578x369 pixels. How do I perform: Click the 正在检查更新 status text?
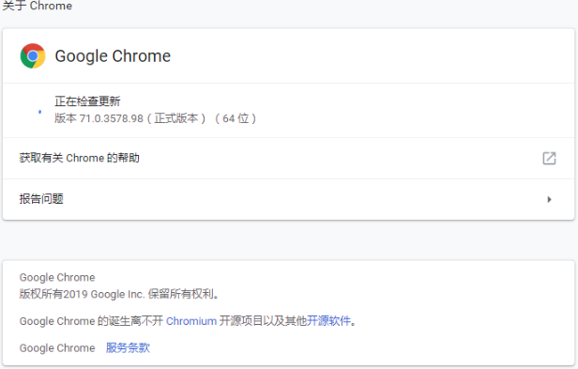87,101
